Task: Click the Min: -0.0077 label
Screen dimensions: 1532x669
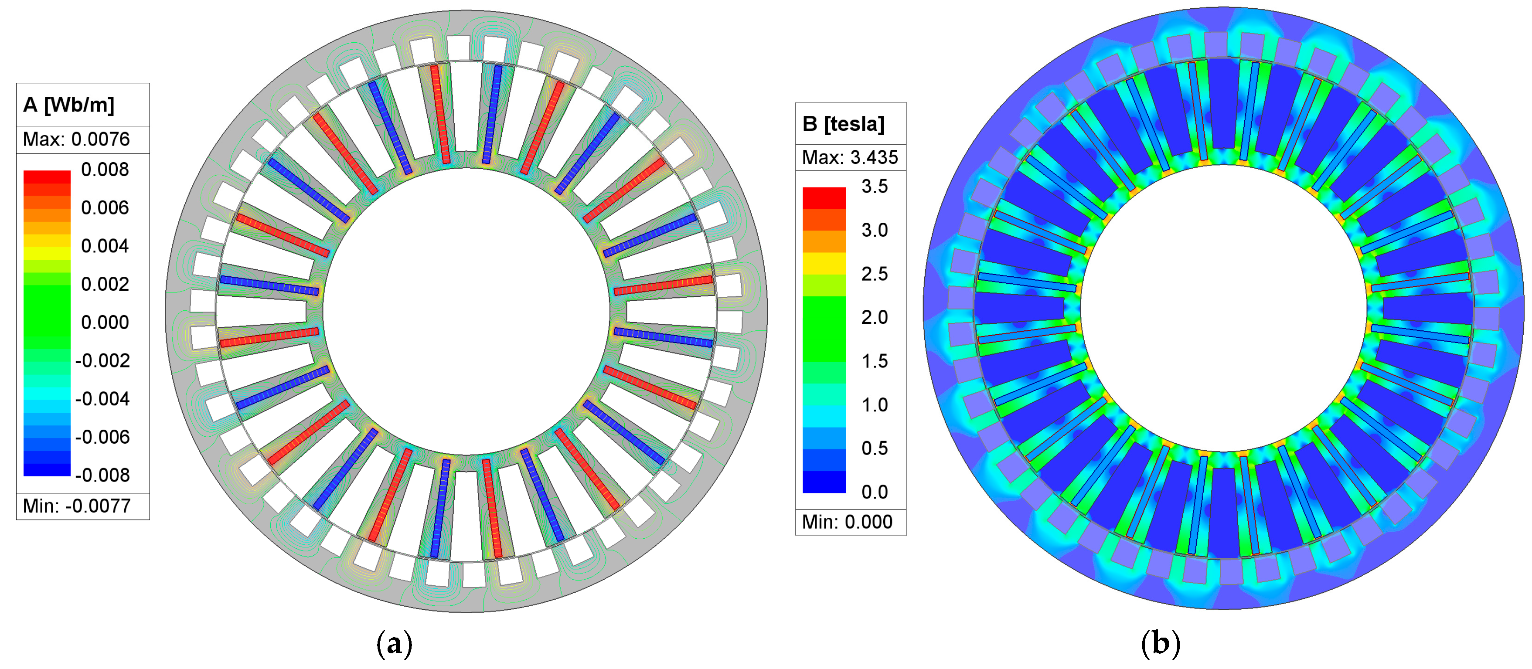Action: tap(76, 506)
